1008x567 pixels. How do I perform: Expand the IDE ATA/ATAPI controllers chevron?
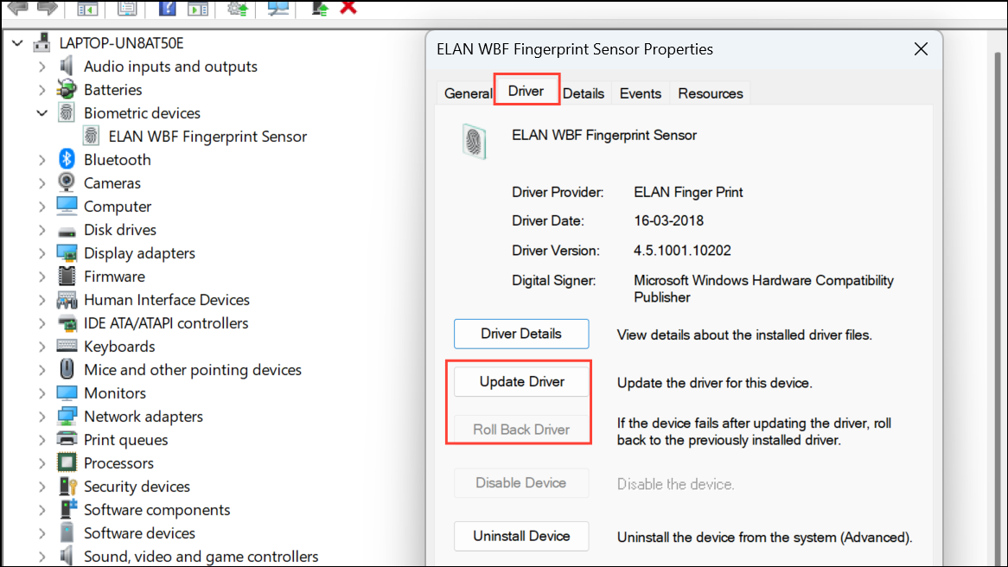pos(41,322)
